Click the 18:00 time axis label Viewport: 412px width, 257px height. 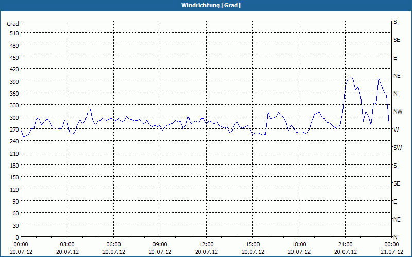(x=299, y=245)
